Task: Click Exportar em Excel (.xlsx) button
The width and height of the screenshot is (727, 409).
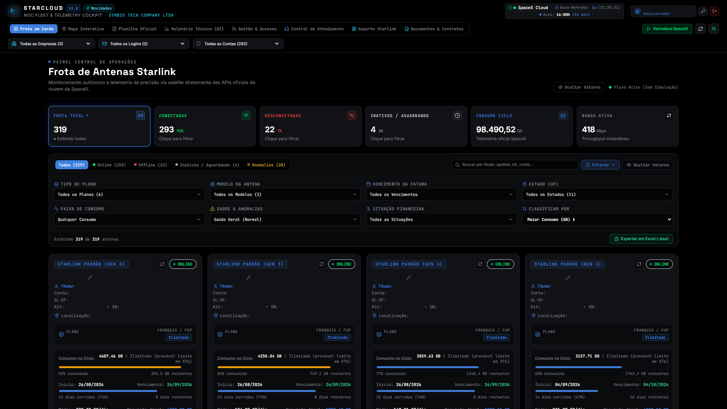Action: point(641,239)
